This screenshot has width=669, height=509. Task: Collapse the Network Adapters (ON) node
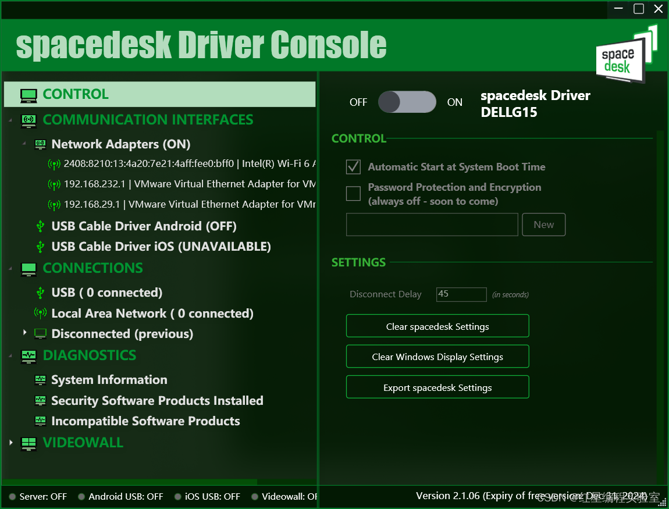click(24, 144)
